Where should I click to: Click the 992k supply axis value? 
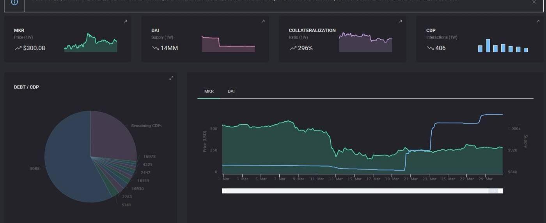click(513, 150)
